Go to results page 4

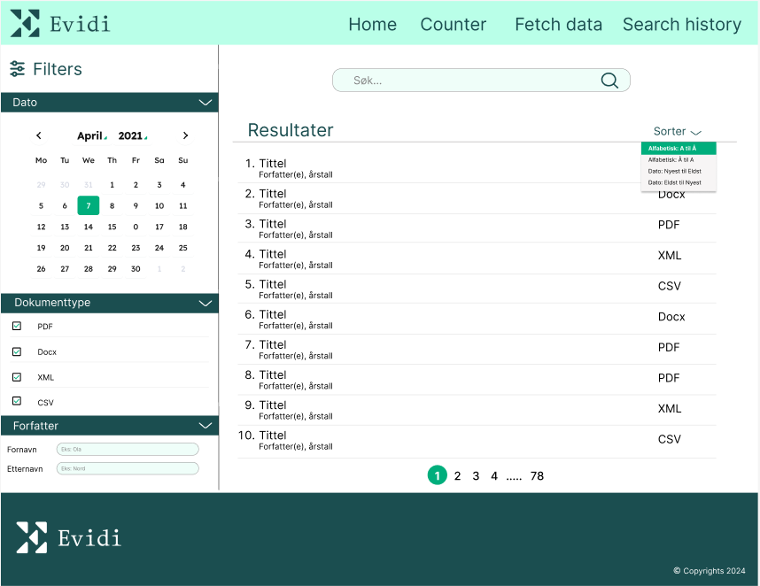click(494, 476)
